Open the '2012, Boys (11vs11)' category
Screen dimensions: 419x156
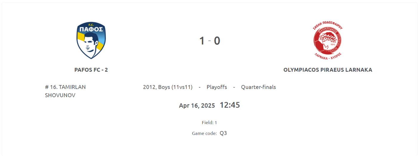click(x=168, y=87)
